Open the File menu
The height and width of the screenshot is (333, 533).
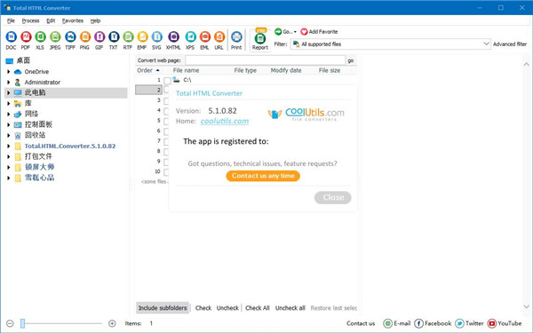pos(11,20)
